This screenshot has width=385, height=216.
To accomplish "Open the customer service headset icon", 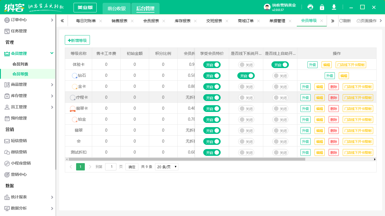I will click(x=311, y=7).
